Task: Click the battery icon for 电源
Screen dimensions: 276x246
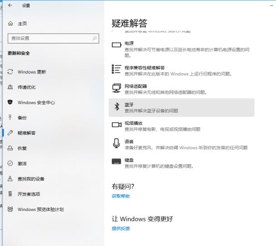Action: 116,45
